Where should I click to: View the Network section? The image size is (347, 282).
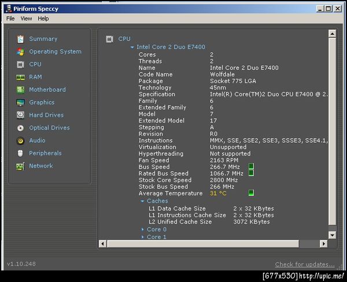[41, 166]
